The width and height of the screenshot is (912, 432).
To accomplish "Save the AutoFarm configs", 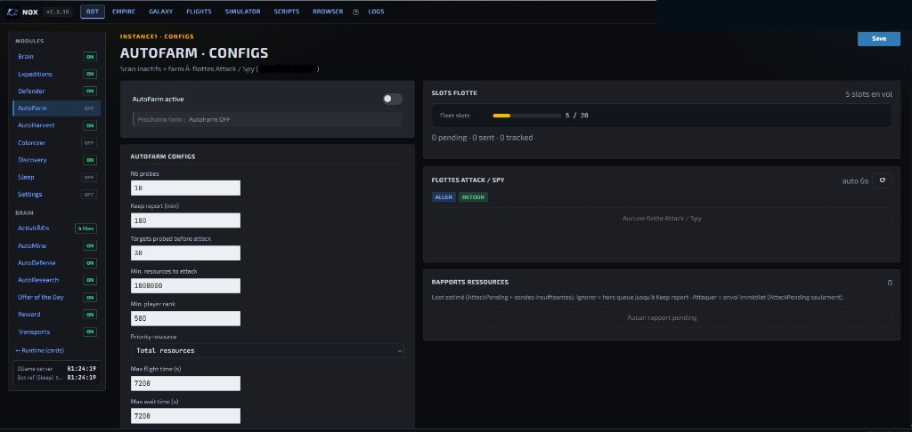I will click(x=879, y=39).
